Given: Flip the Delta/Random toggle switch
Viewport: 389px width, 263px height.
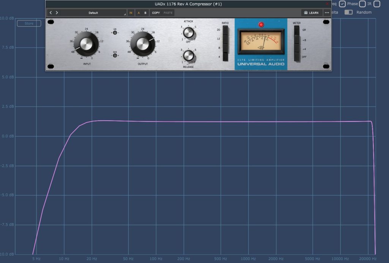Looking at the screenshot, I should click(348, 12).
